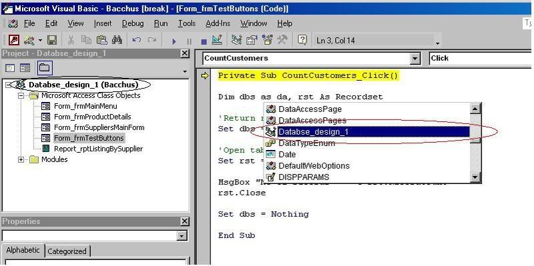The image size is (534, 266).
Task: Click the Run/Continue play icon
Action: pos(174,41)
